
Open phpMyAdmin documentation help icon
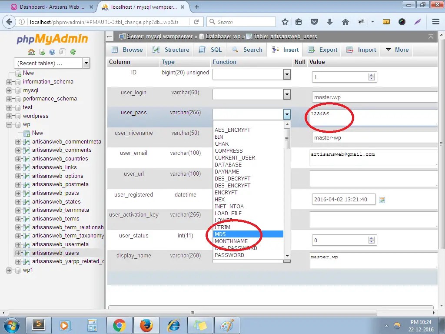(52, 52)
